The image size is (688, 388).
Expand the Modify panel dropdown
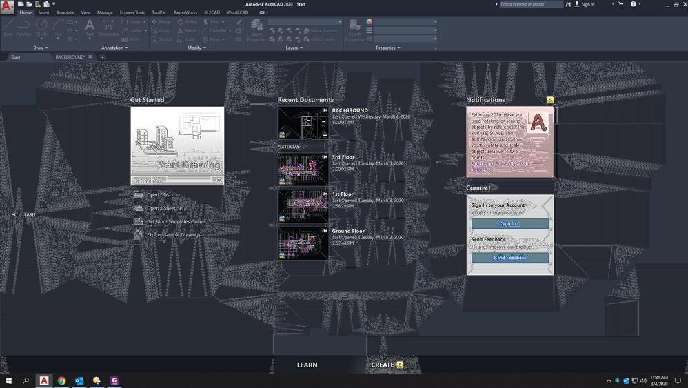coord(196,48)
